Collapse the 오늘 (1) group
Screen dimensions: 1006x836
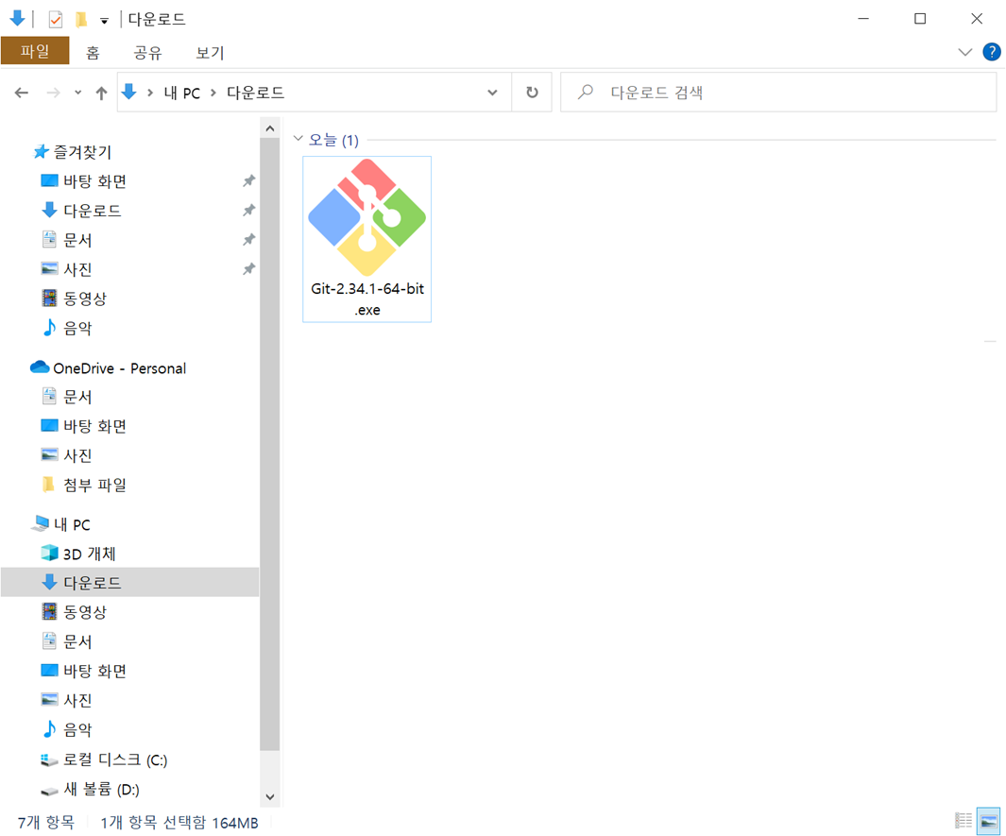298,139
